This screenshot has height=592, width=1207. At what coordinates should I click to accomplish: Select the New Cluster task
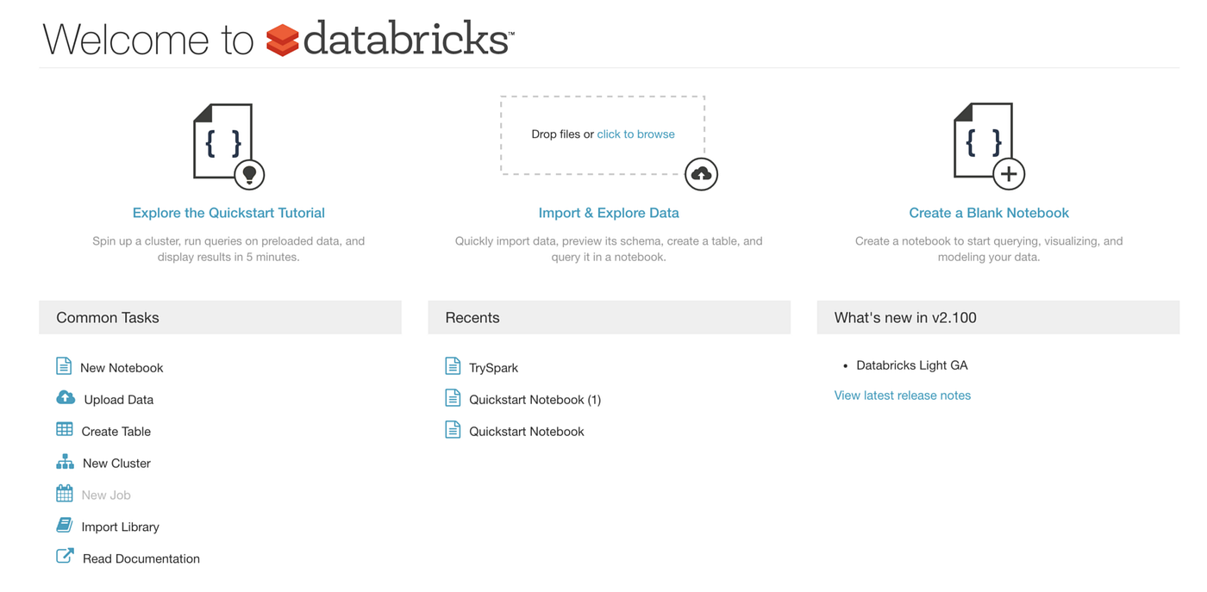pyautogui.click(x=116, y=464)
